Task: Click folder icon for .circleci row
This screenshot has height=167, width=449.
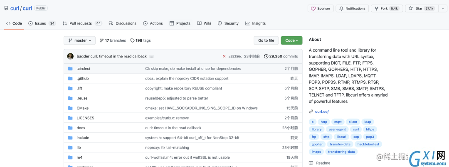Action: (70, 69)
